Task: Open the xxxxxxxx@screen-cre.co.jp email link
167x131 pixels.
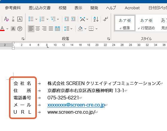Action: click(76, 105)
